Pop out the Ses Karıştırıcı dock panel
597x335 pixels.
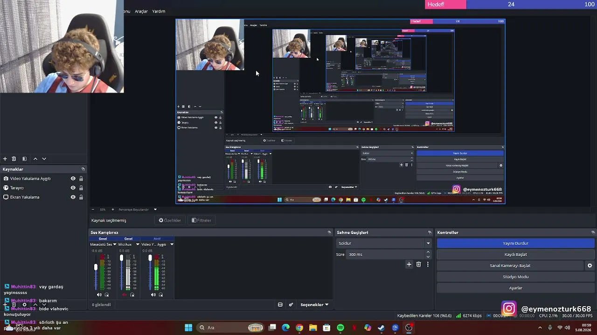329,233
